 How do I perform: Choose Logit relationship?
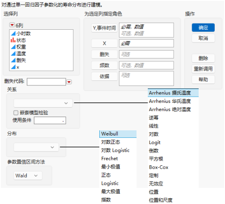tap(173, 143)
